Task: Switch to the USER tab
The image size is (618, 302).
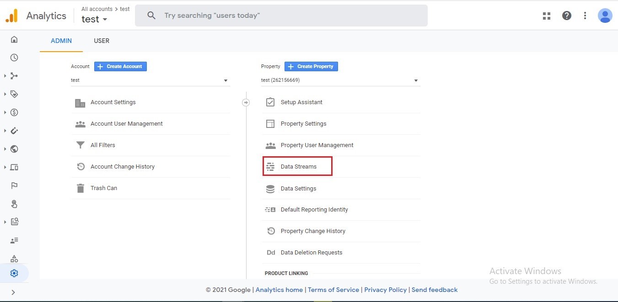Action: coord(102,41)
